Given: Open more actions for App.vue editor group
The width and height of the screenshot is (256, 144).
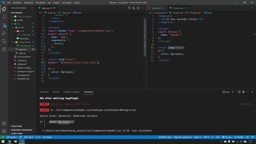Looking at the screenshot, I should click(142, 8).
